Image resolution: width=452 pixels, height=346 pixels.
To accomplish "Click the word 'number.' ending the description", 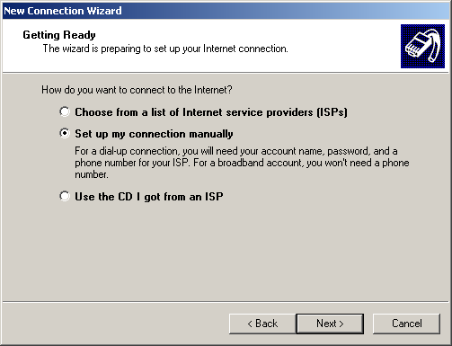I will click(x=92, y=174).
